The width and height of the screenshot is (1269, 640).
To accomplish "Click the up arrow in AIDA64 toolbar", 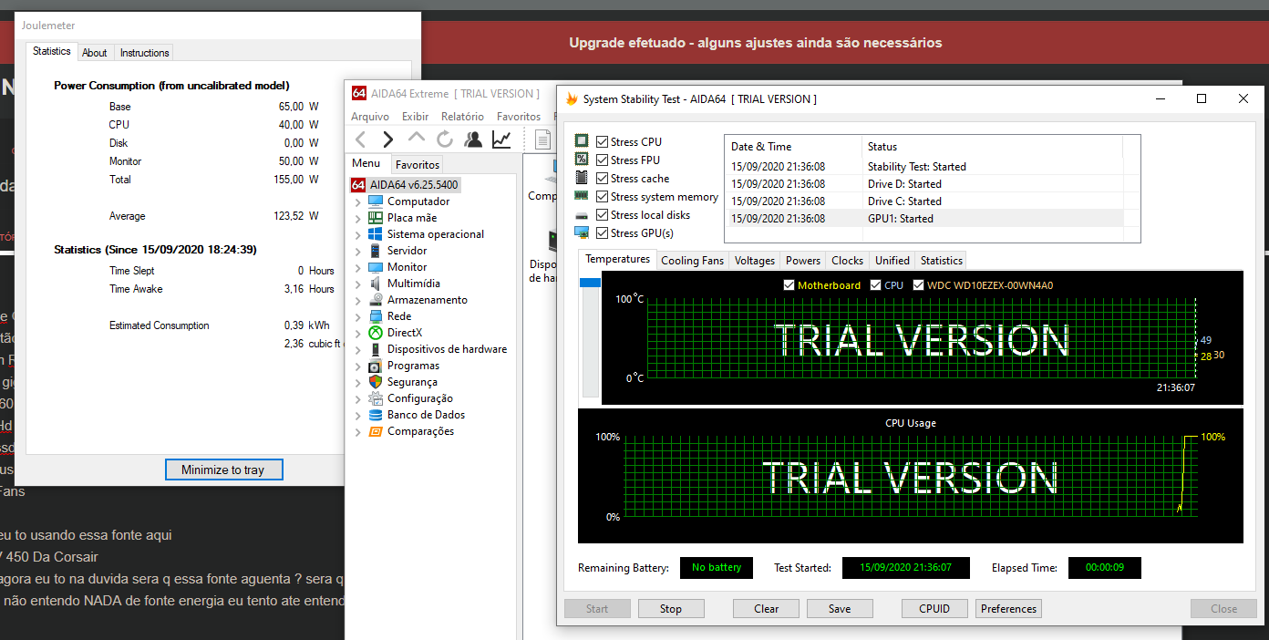I will point(417,138).
